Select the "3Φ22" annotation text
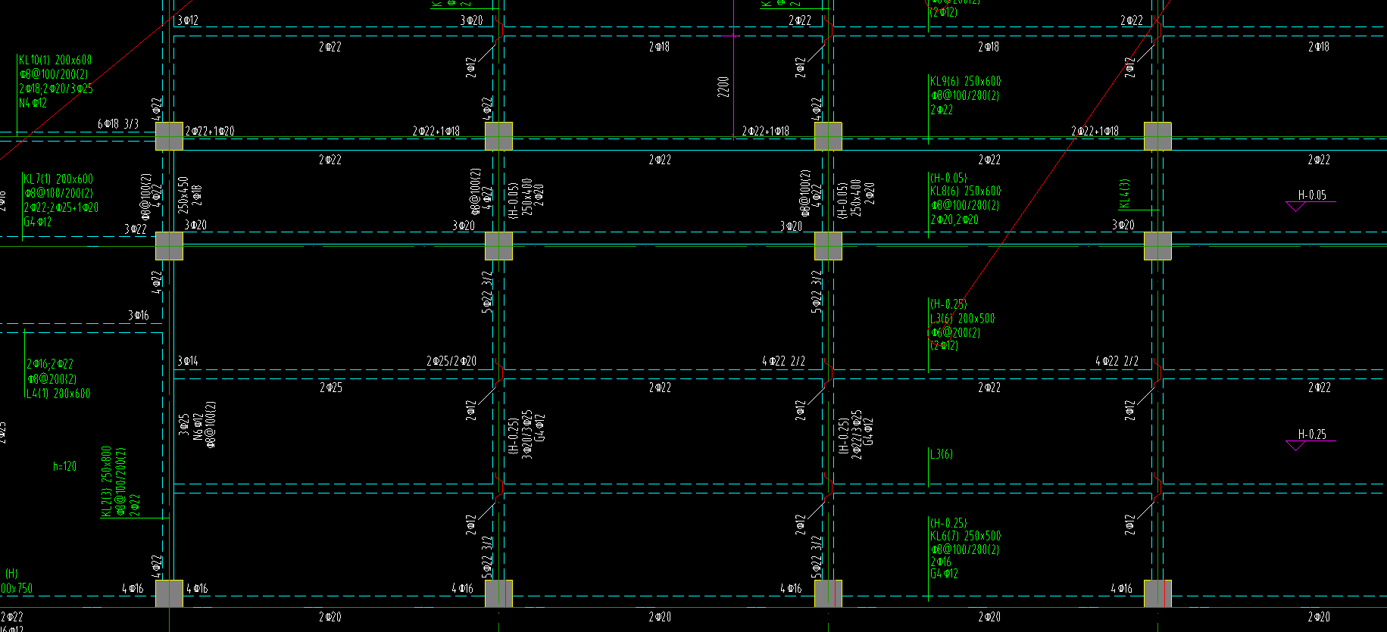The height and width of the screenshot is (632, 1387). [136, 229]
